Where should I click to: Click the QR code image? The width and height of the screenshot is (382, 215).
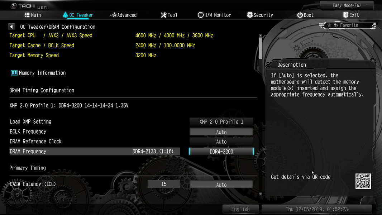tap(363, 181)
